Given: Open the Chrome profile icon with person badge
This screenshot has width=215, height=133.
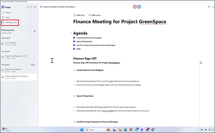Looking at the screenshot, I should (153, 129).
